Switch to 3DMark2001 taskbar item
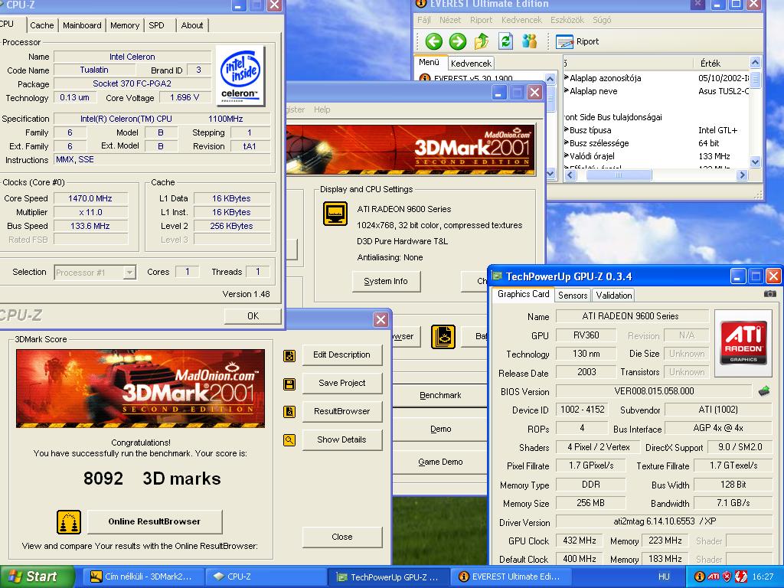This screenshot has height=588, width=784. (x=143, y=577)
